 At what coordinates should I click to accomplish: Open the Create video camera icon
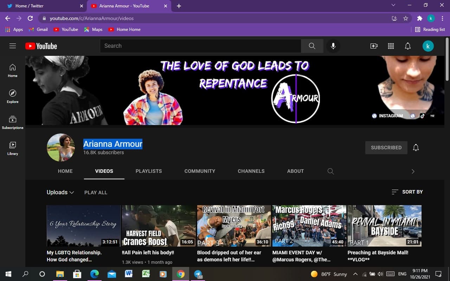tap(374, 46)
